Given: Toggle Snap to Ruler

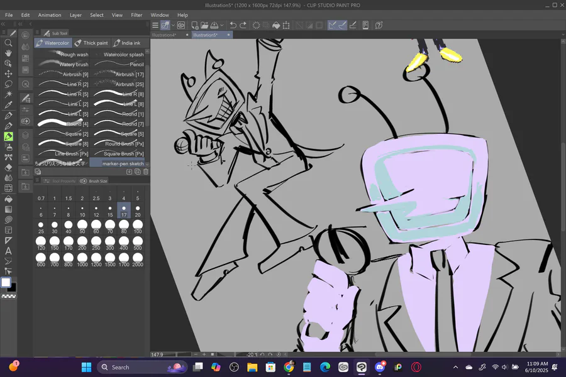Looking at the screenshot, I should [x=332, y=25].
